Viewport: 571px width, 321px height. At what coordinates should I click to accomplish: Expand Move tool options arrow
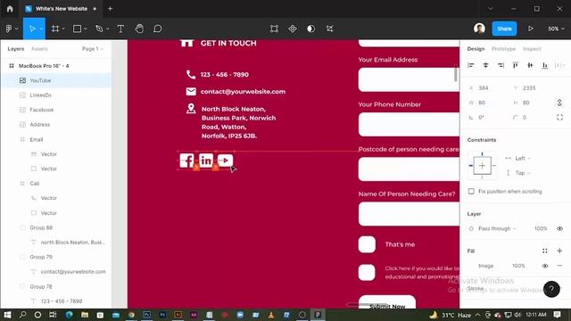click(x=41, y=29)
